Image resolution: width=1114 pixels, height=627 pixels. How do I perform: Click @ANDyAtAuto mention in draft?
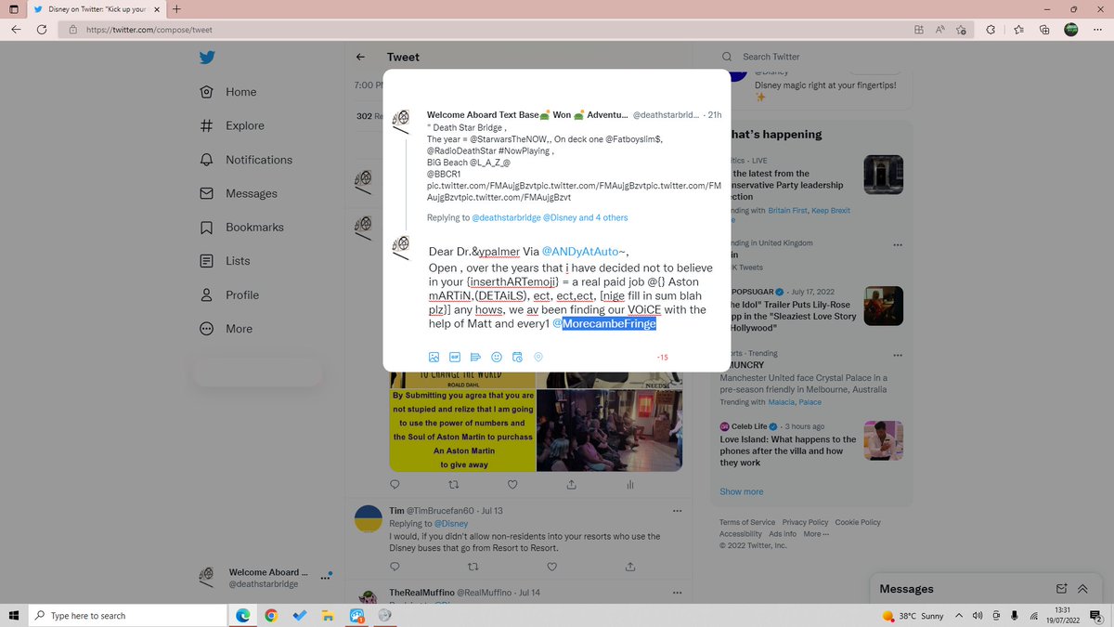[582, 252]
